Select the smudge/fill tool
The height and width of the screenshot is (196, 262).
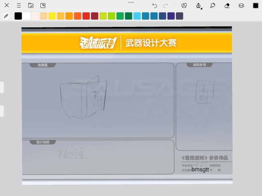click(213, 6)
